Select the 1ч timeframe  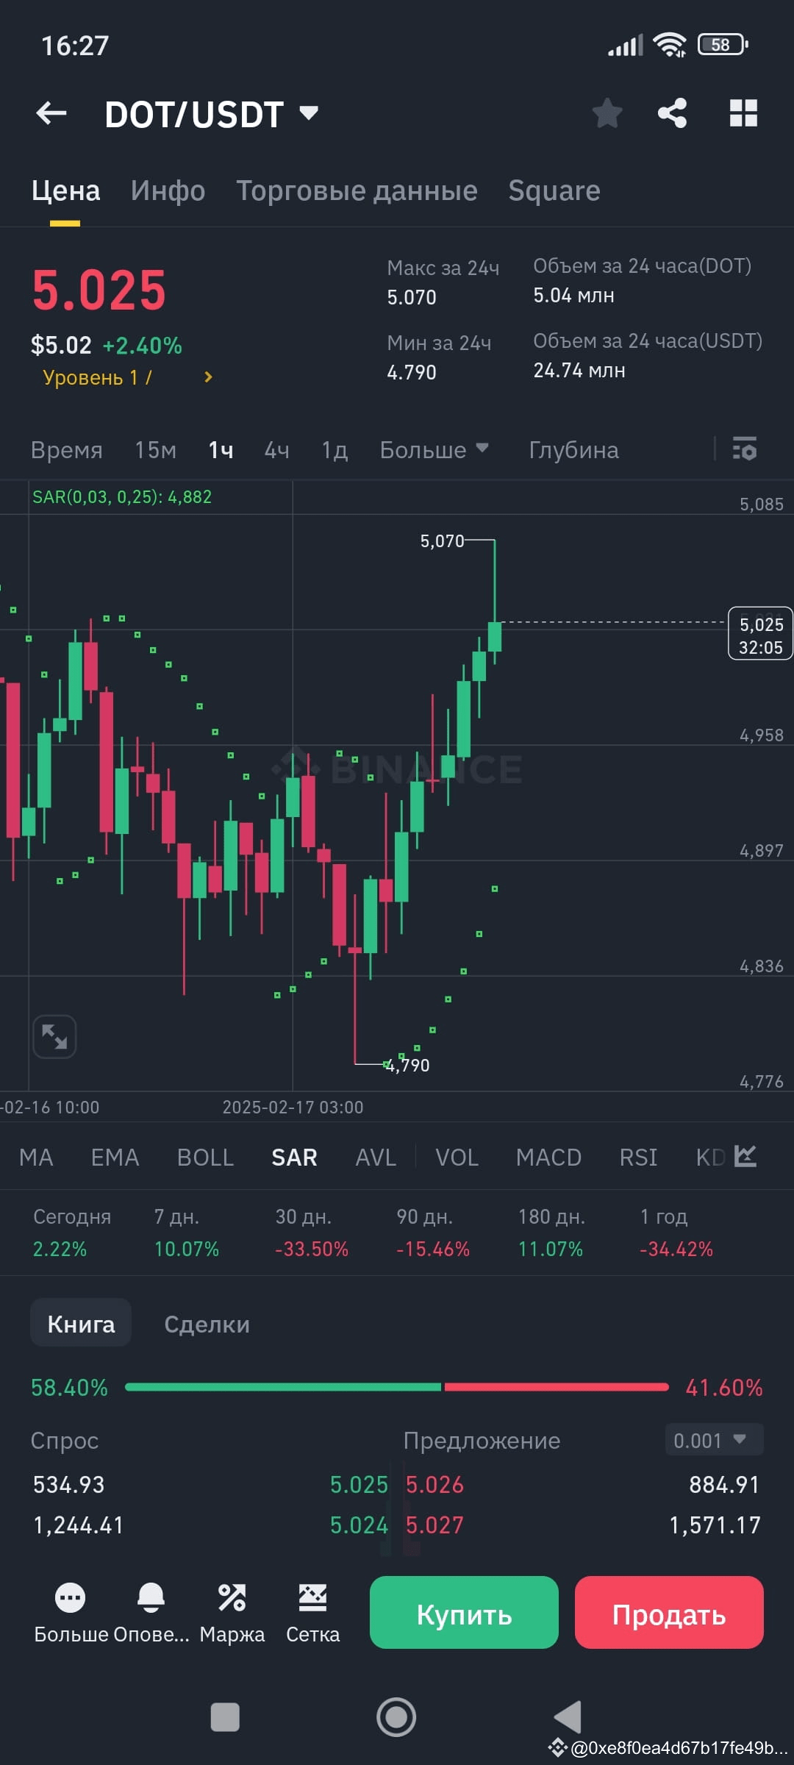pos(220,449)
